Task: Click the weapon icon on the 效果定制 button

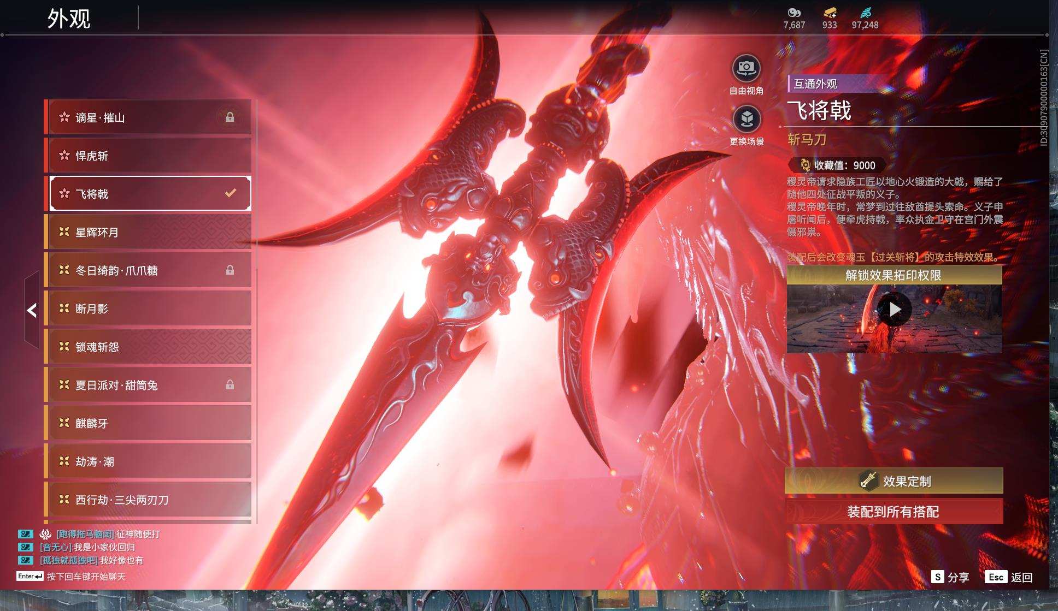Action: coord(868,480)
